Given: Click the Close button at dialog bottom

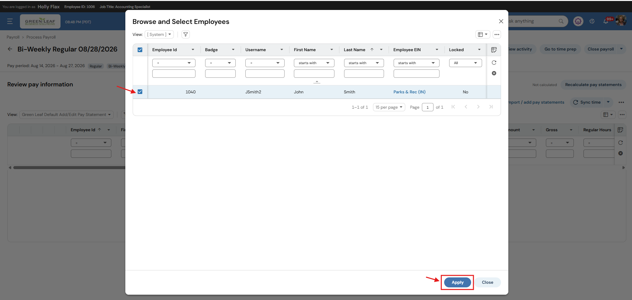Looking at the screenshot, I should pyautogui.click(x=487, y=282).
